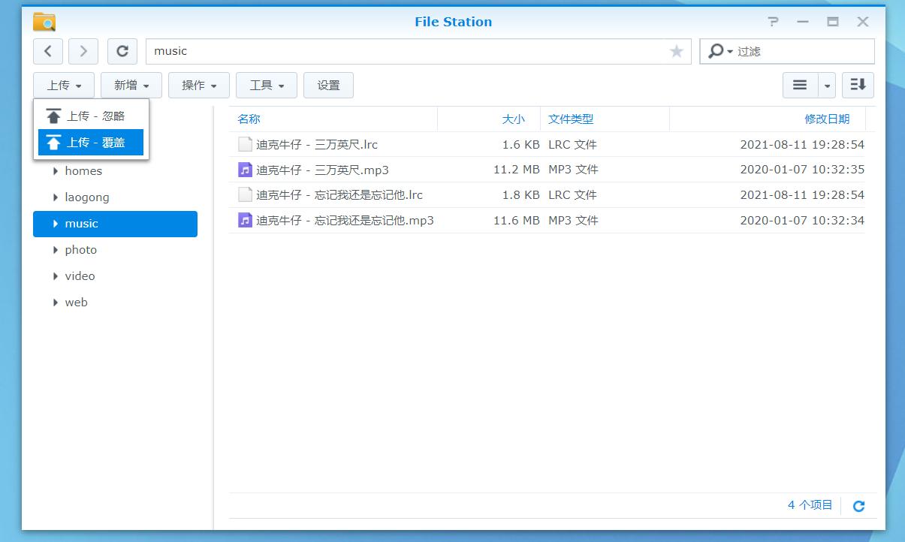Add the music folder to favorites star
905x542 pixels.
point(677,51)
